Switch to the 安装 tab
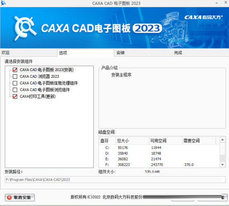 click(143, 53)
